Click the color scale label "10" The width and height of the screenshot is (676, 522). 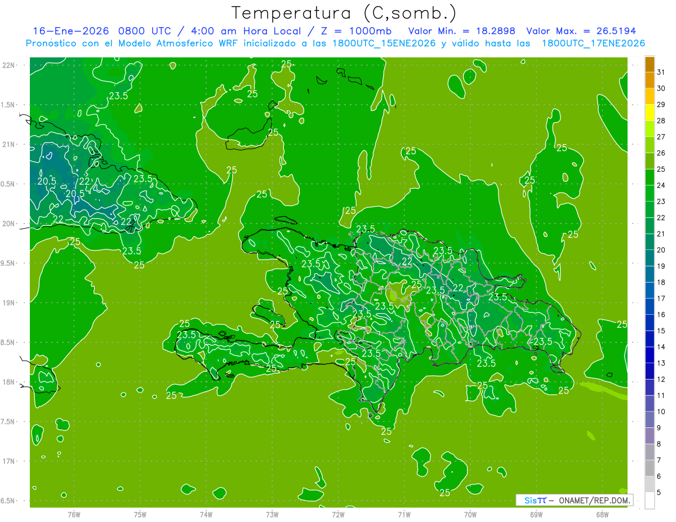click(661, 412)
